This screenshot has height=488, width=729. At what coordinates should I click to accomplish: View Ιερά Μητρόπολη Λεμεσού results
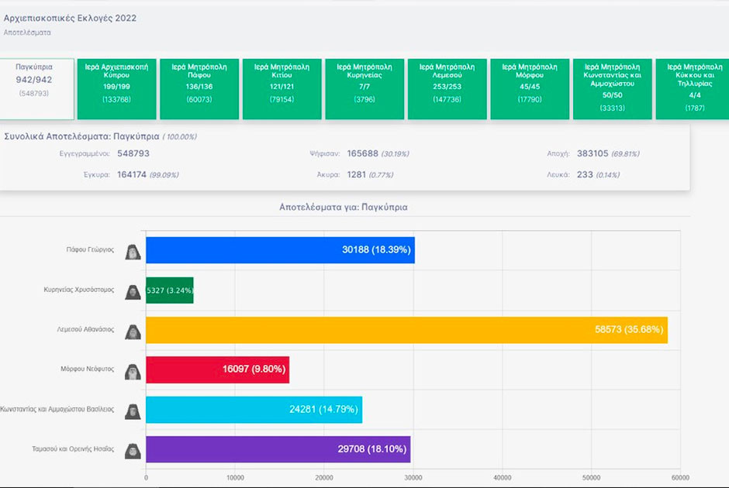tap(447, 88)
